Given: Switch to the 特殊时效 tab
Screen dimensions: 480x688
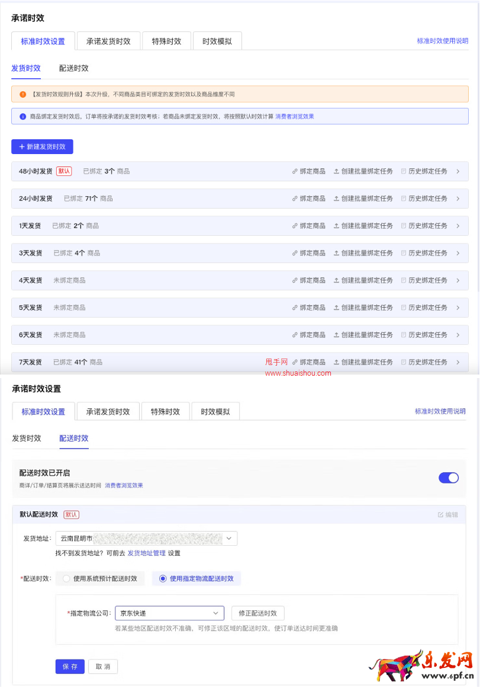Looking at the screenshot, I should [x=166, y=41].
